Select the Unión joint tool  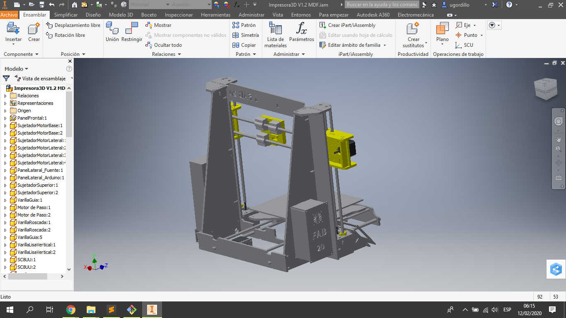[112, 32]
